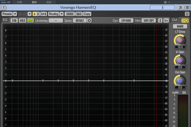Select EQ band point 4

click(x=73, y=81)
